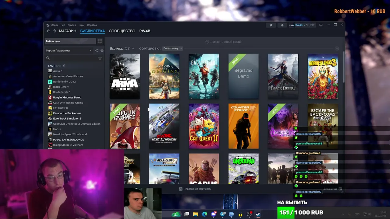Viewport: 390px width, 219px height.
Task: Switch to БИБЛИОТЕКА tab
Action: point(93,31)
